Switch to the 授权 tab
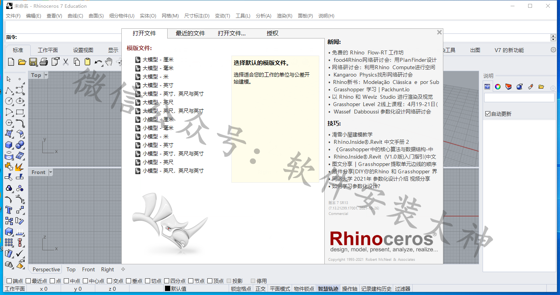 (273, 33)
